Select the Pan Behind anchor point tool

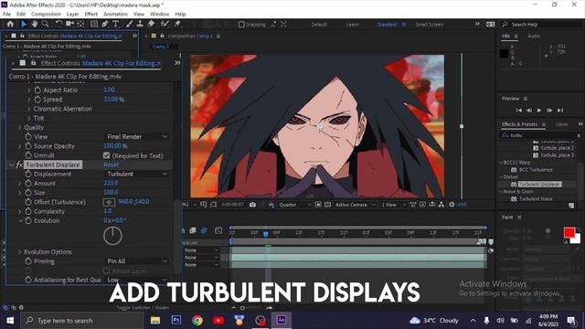[x=80, y=24]
